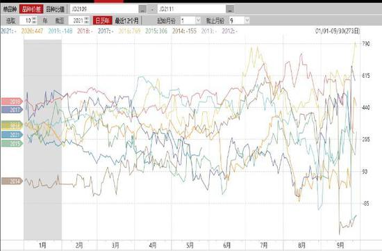Image resolution: width=382 pixels, height=251 pixels.
Task: Click the 9月 axis label
Action: (340, 245)
